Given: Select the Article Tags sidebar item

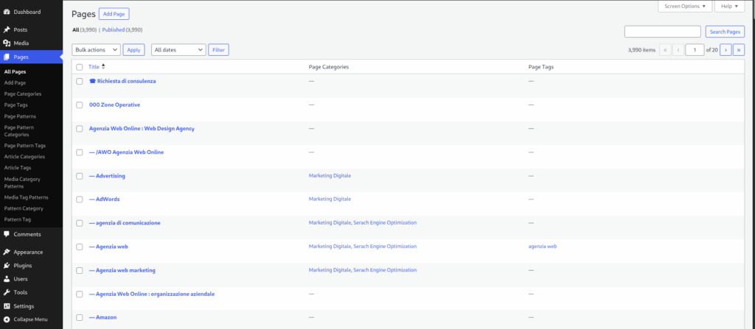Looking at the screenshot, I should pos(18,168).
